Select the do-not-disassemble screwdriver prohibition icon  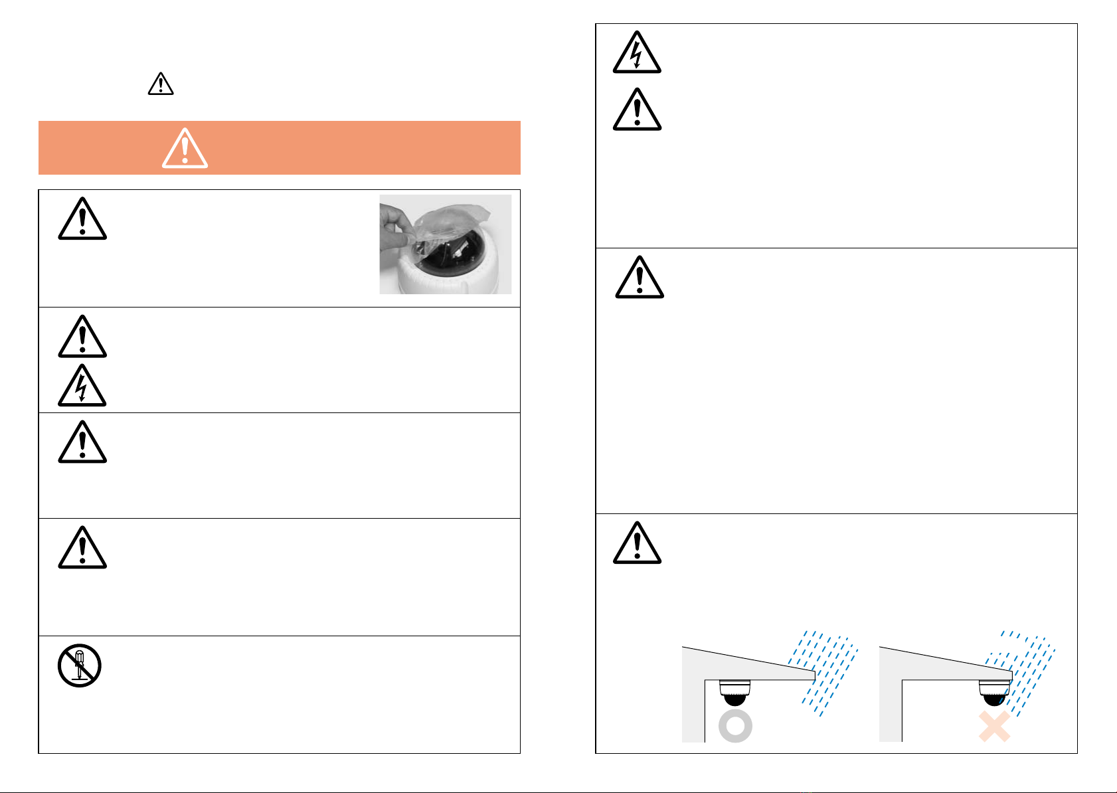click(x=79, y=665)
